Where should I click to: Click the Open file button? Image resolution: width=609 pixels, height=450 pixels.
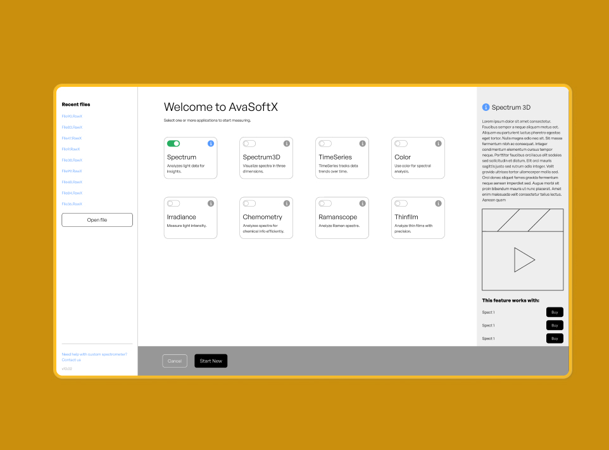[97, 220]
